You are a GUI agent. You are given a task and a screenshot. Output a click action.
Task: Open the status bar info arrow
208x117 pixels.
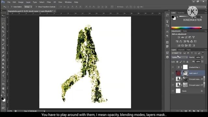(x=45, y=111)
